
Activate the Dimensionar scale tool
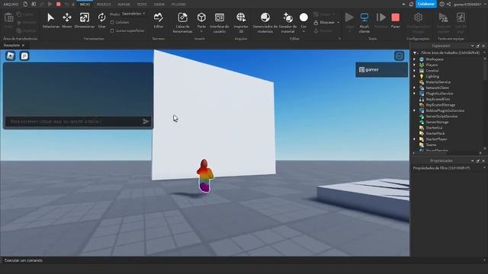click(85, 21)
